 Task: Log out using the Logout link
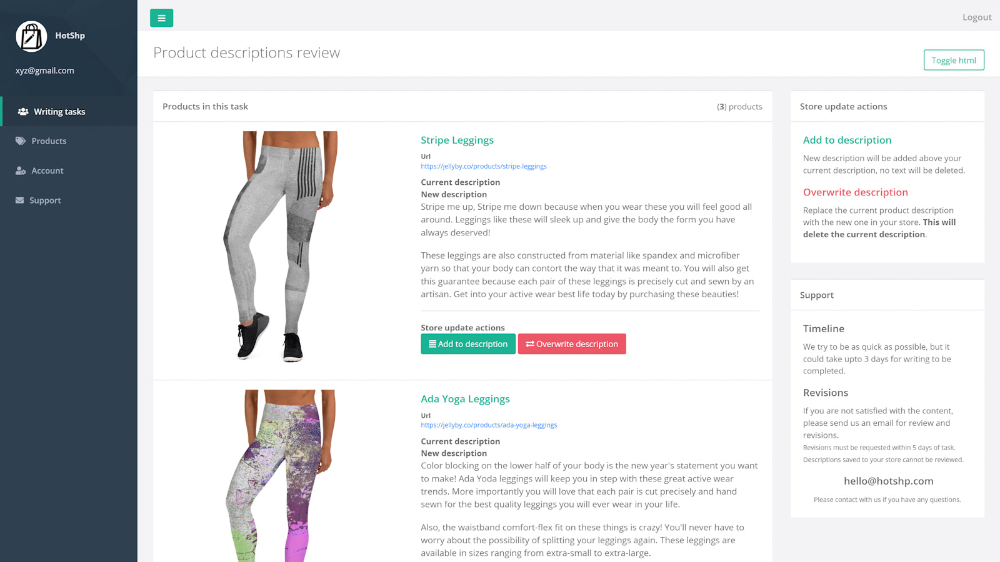(977, 17)
